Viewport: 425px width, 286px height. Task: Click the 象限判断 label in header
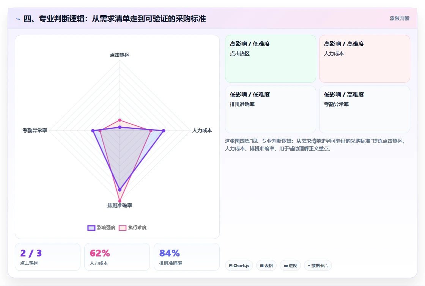(x=399, y=19)
